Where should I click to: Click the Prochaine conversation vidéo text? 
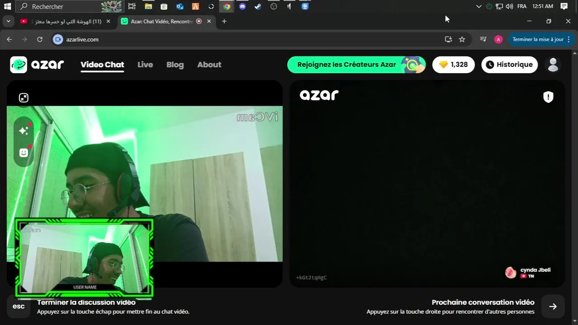coord(483,302)
